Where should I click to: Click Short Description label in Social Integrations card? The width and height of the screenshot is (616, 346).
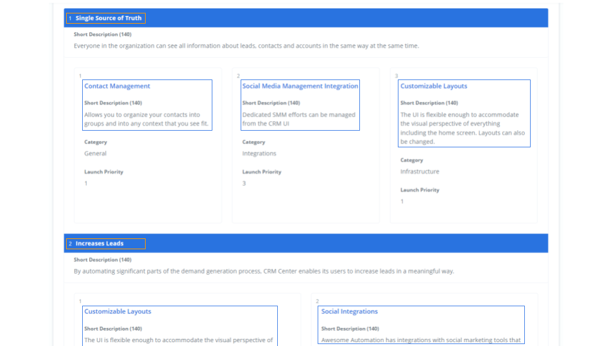click(350, 329)
